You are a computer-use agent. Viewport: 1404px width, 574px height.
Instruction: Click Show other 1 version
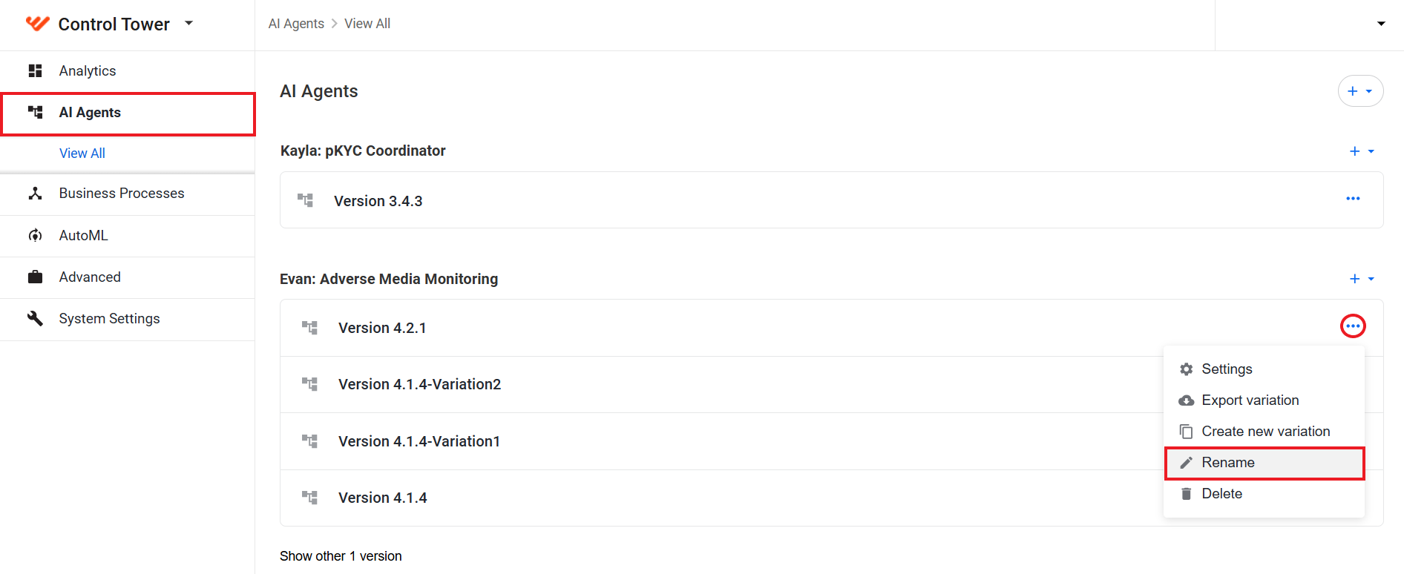click(x=341, y=556)
